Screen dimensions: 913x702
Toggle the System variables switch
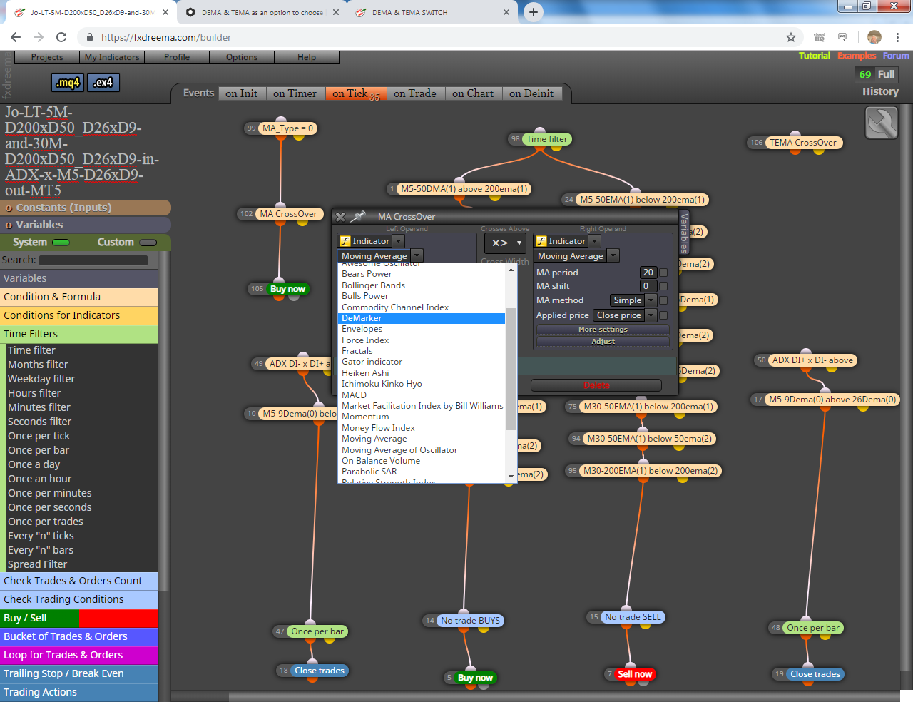click(x=61, y=243)
